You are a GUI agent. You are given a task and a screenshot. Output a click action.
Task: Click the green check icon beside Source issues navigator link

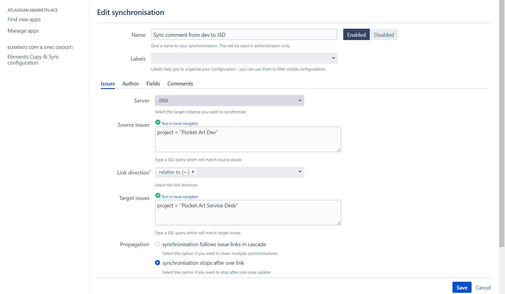158,122
